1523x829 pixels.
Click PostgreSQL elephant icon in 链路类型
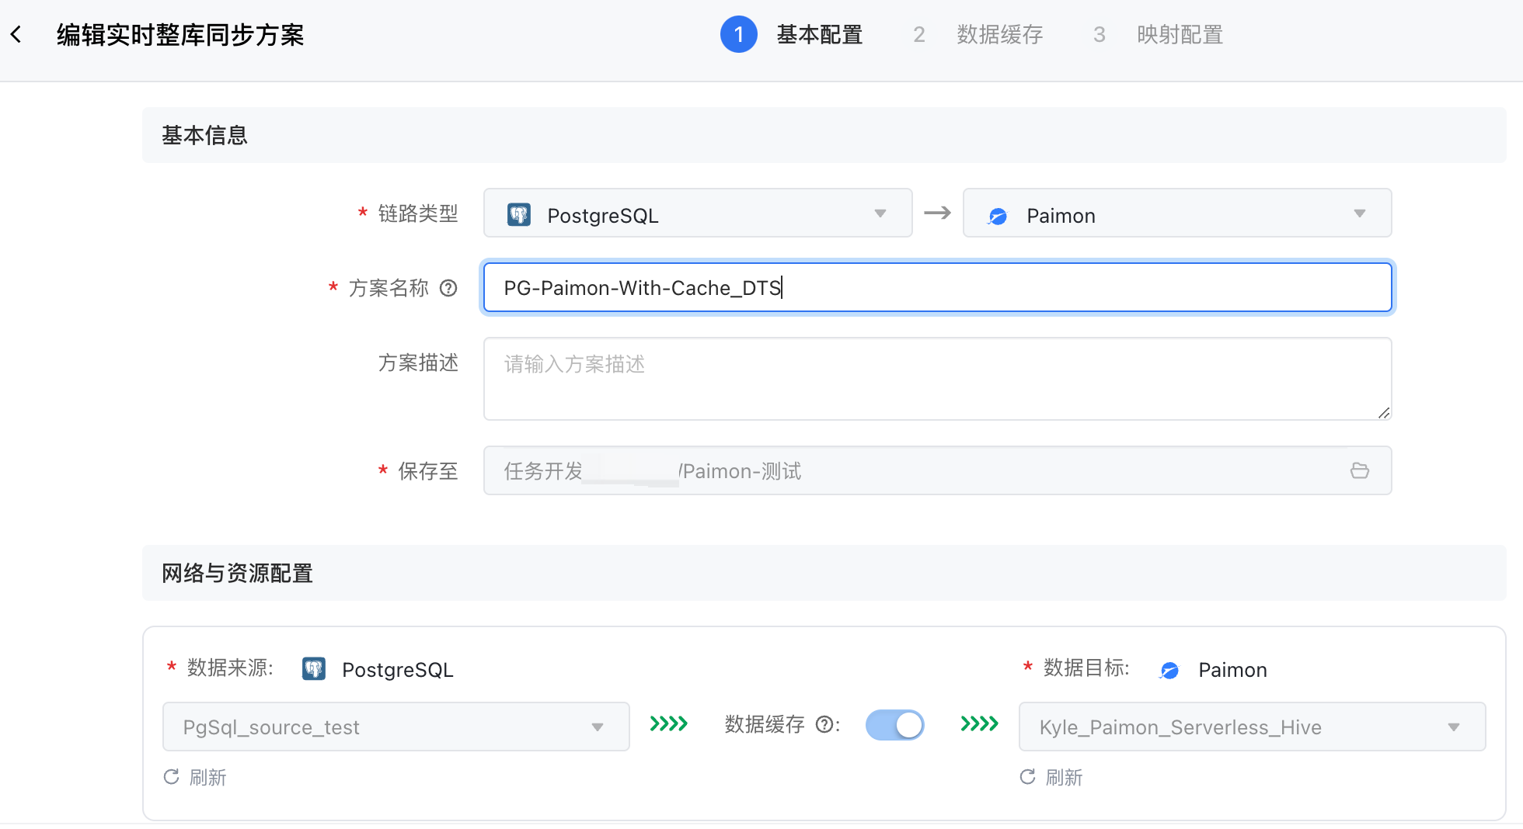click(x=519, y=214)
